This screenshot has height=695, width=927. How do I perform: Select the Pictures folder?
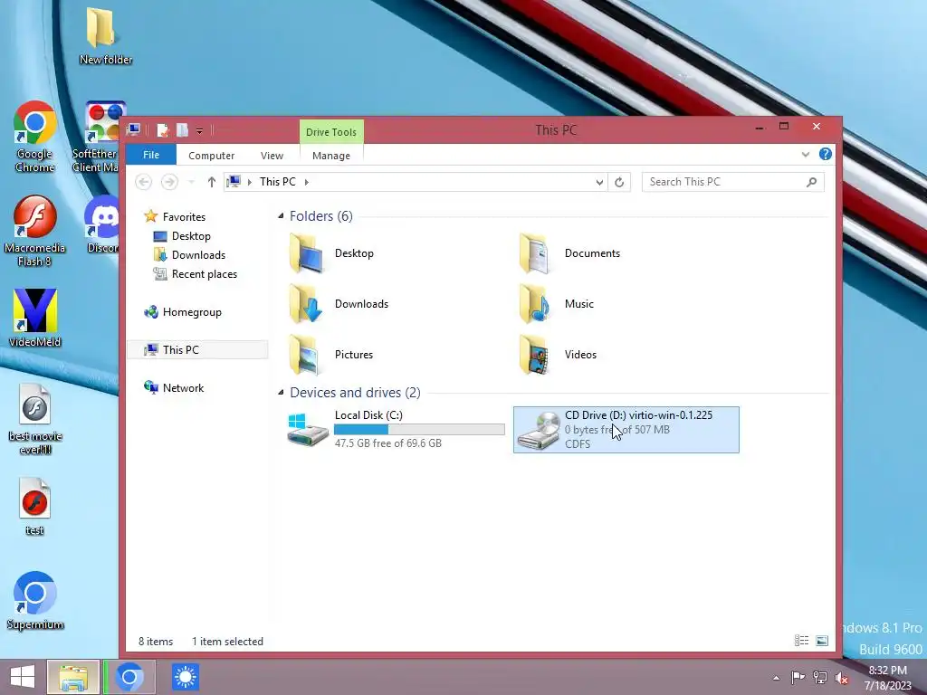click(x=331, y=355)
